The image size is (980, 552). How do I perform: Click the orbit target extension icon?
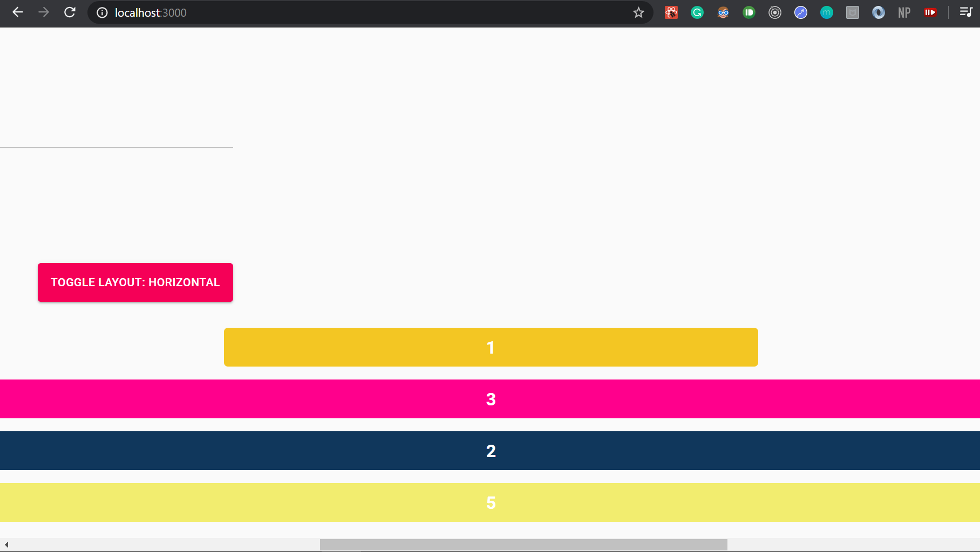[x=774, y=12]
